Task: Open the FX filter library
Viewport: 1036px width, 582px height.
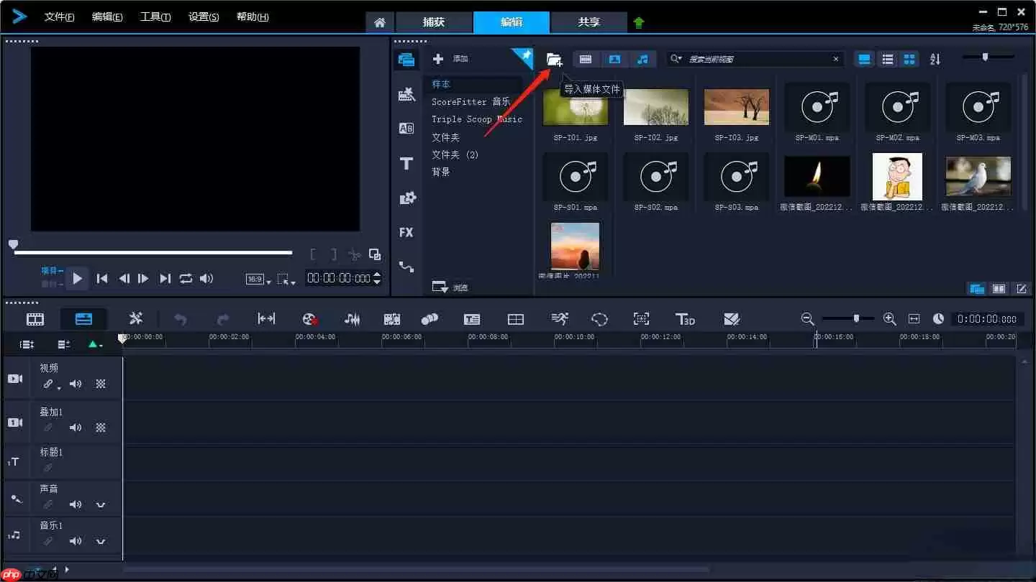Action: (x=406, y=232)
